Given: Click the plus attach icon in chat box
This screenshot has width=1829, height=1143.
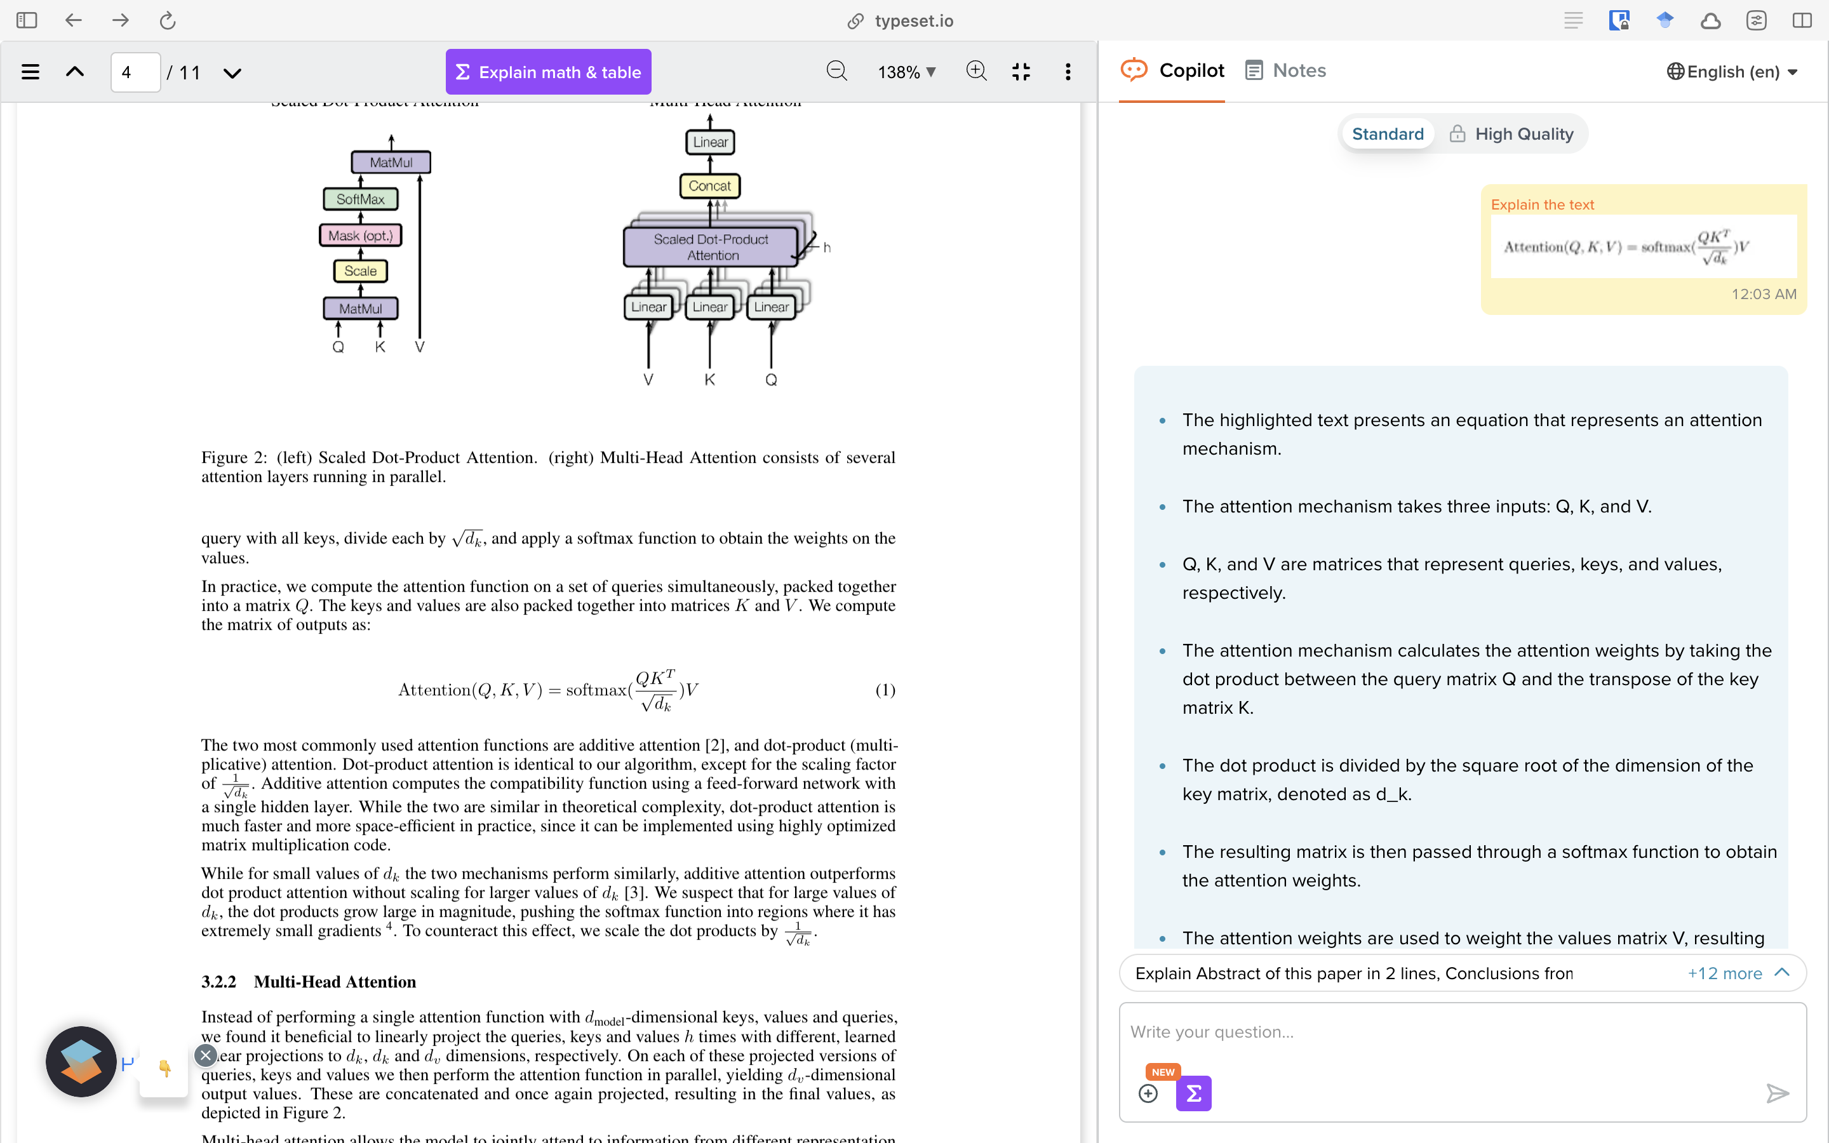Looking at the screenshot, I should tap(1148, 1093).
